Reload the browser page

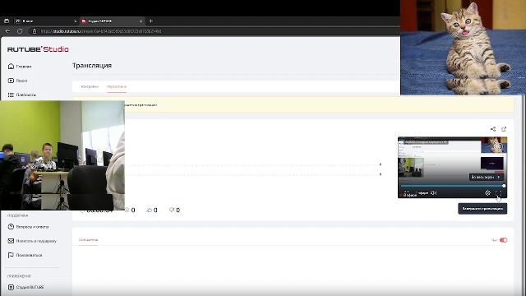pyautogui.click(x=20, y=31)
